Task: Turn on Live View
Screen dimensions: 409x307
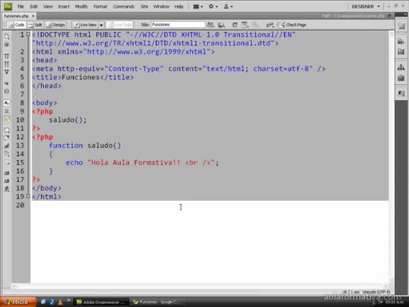Action: click(x=85, y=25)
